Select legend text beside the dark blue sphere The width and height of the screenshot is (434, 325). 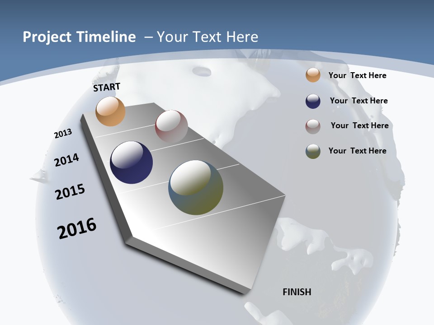pyautogui.click(x=359, y=101)
